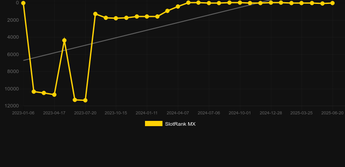The image size is (345, 167).
Task: Click the 2025-03-25 x-axis label
Action: point(301,113)
